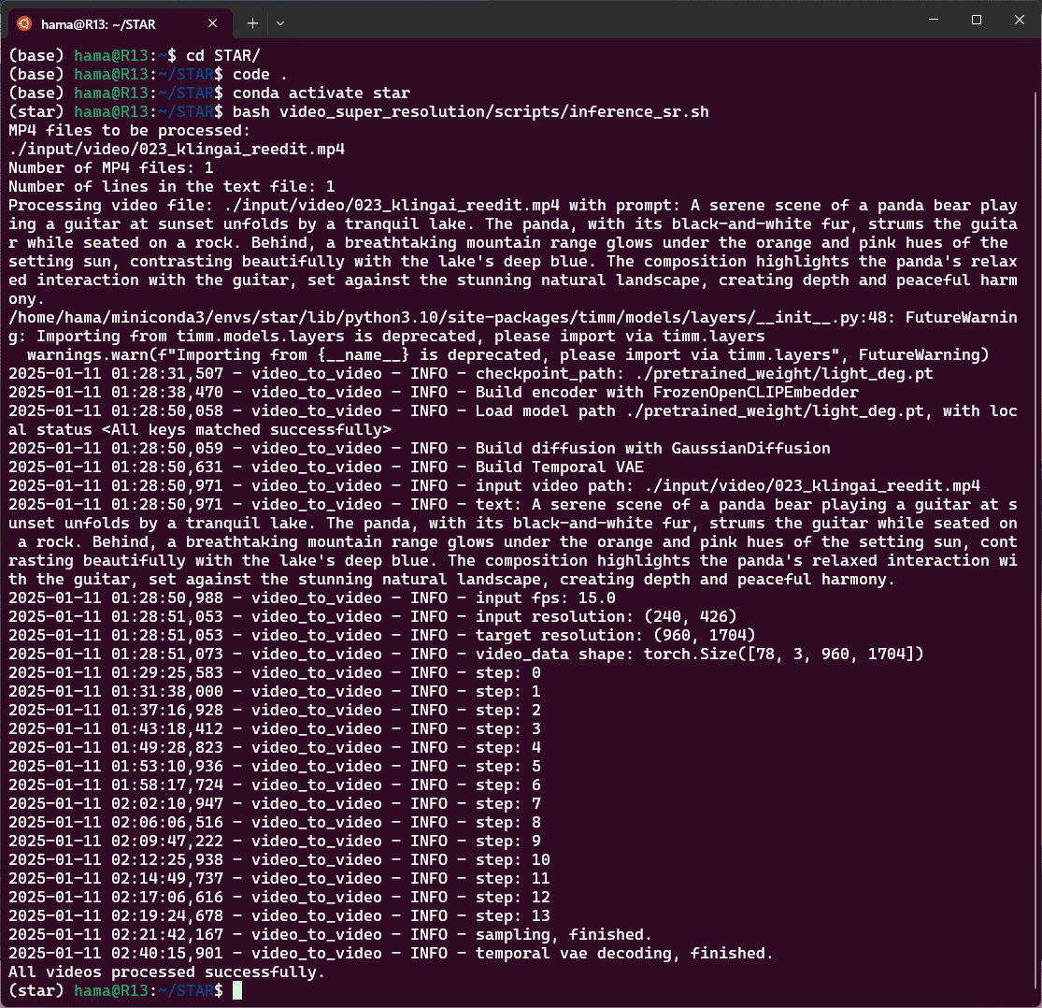
Task: Click the 'code .' command line
Action: pyautogui.click(x=260, y=74)
